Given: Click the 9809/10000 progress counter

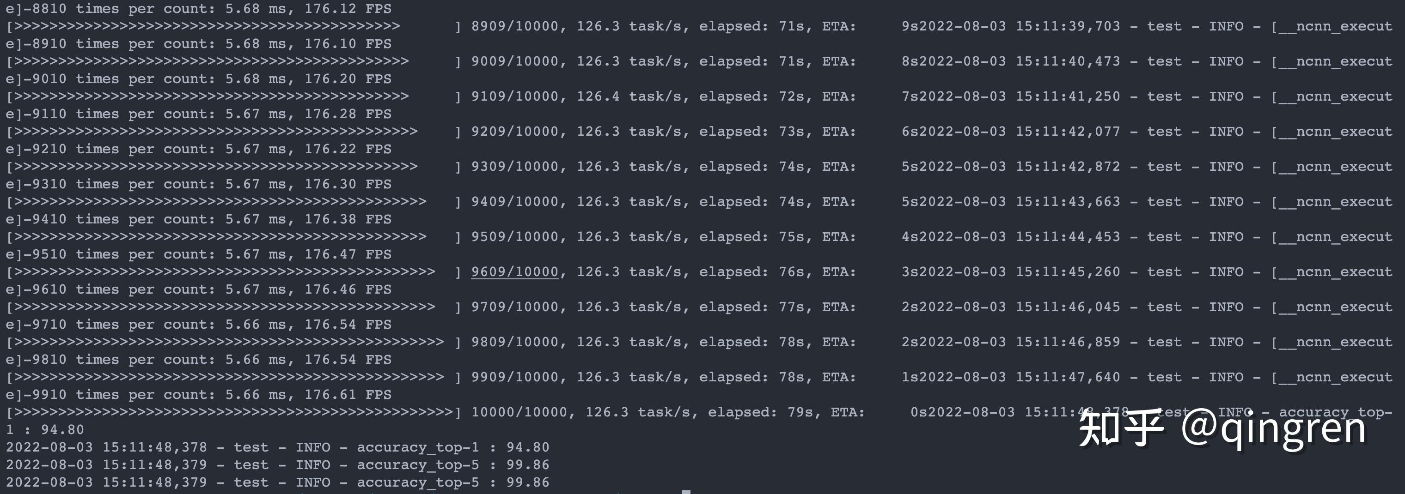Looking at the screenshot, I should point(515,342).
